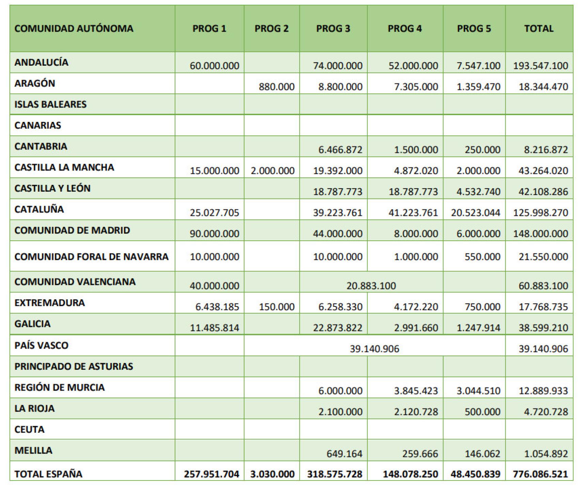The image size is (581, 491).
Task: Select the ISLAS BALEARES row label
Action: (x=50, y=104)
